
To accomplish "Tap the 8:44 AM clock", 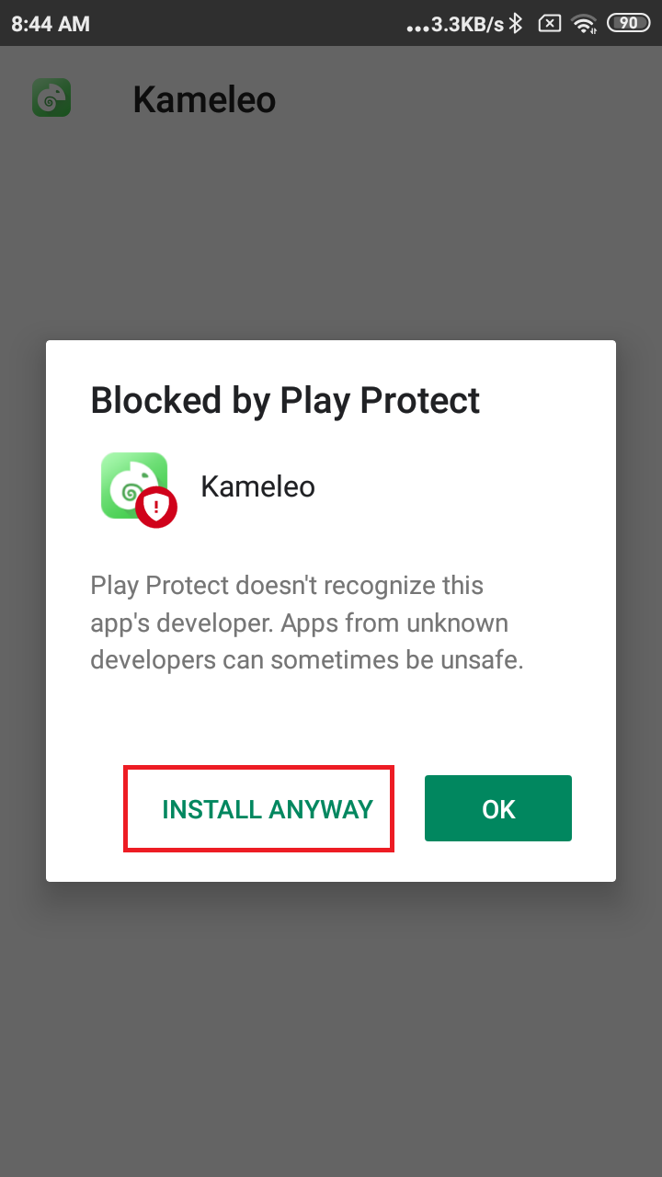I will point(50,24).
